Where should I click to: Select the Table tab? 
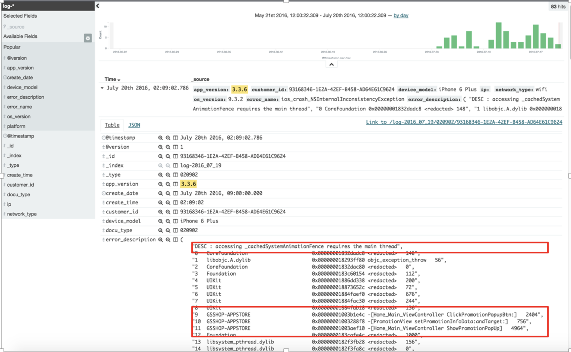[112, 125]
